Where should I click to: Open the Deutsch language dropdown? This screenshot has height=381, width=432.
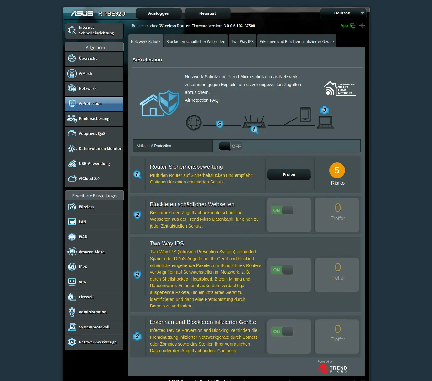343,13
